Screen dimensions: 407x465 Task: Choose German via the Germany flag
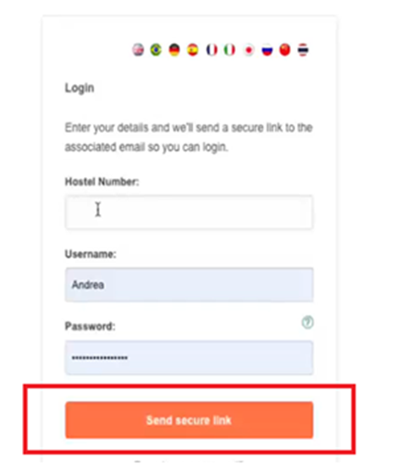point(174,49)
